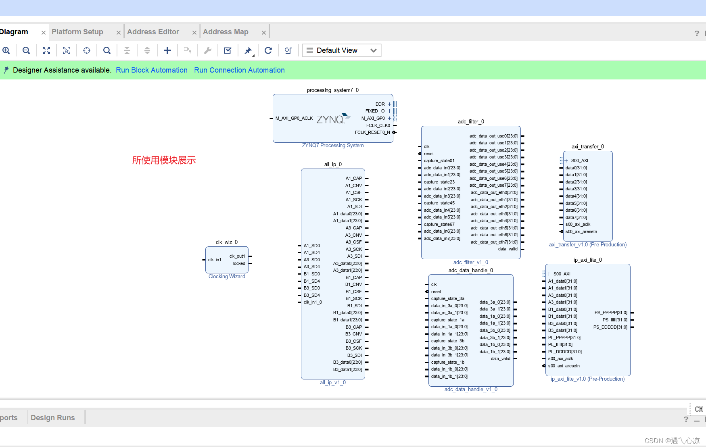Minimize the bottom panel
The width and height of the screenshot is (706, 448).
tap(697, 421)
